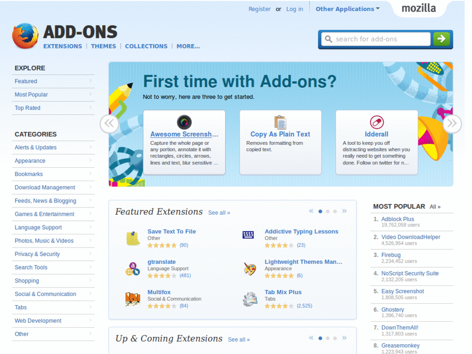The image size is (472, 354).
Task: Click the Save Text To File sticky-note icon
Action: click(x=134, y=237)
